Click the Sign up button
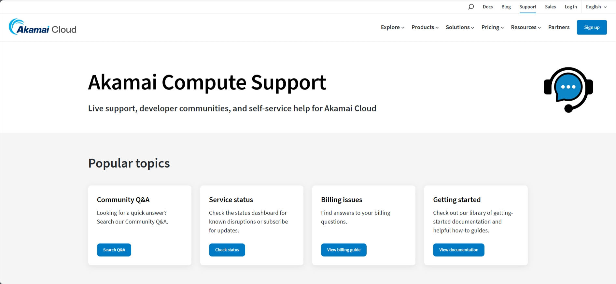Viewport: 616px width, 284px height. [x=592, y=27]
